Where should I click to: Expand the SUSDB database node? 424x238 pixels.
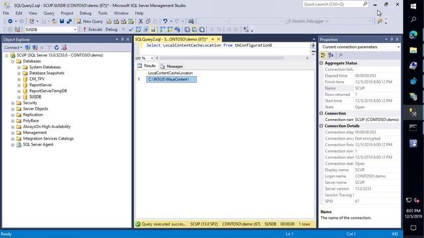(x=19, y=97)
